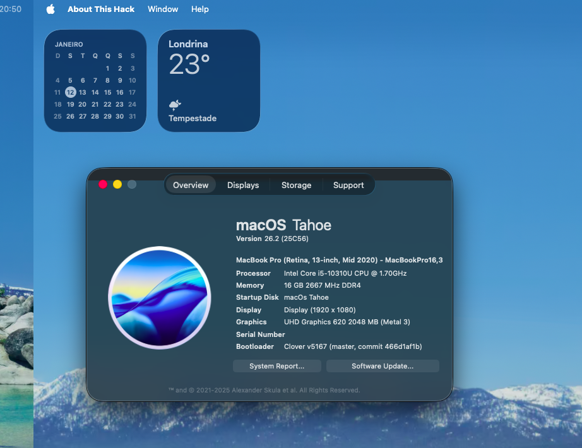Minimize window with the yellow button
Viewport: 582px width, 448px height.
tap(117, 184)
